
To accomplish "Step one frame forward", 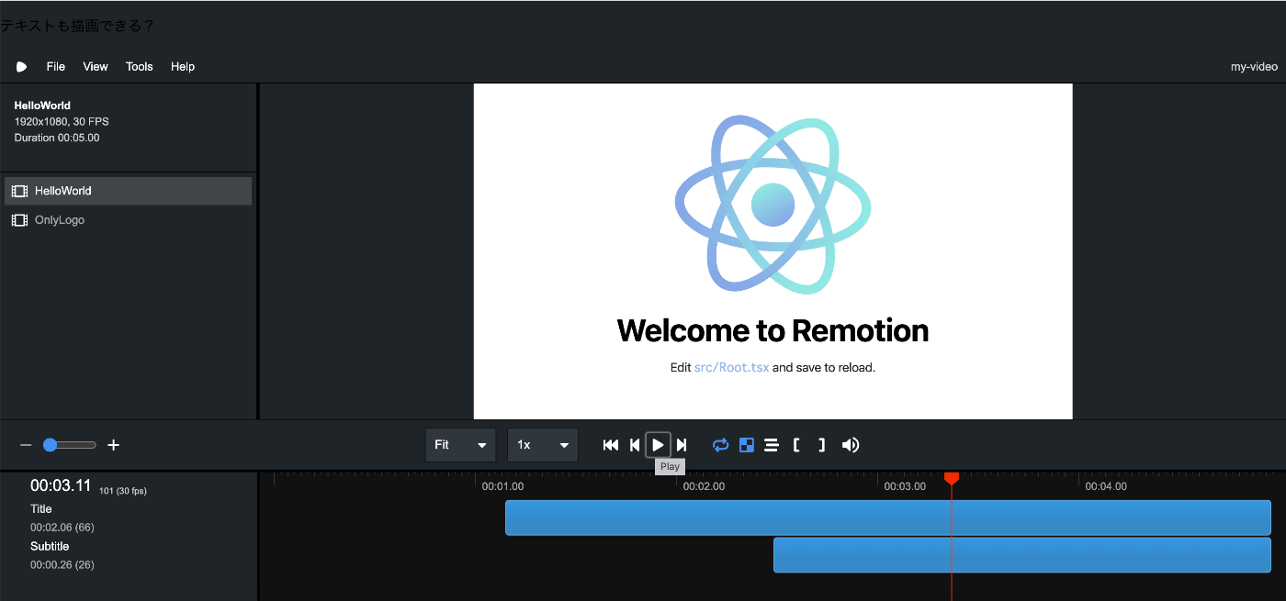I will pyautogui.click(x=682, y=445).
